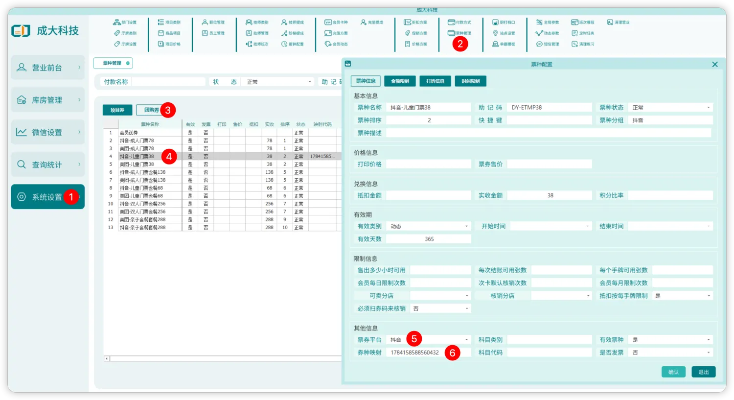734x400 pixels.
Task: Open 全局参数 toolbar item
Action: (548, 23)
